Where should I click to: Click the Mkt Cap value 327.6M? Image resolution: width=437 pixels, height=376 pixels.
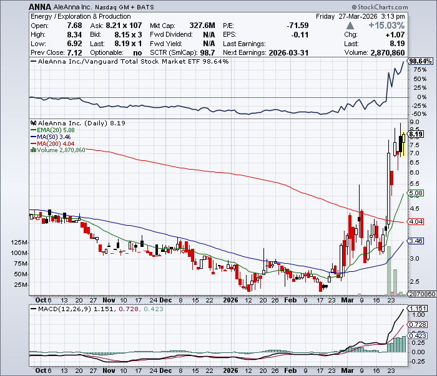202,26
